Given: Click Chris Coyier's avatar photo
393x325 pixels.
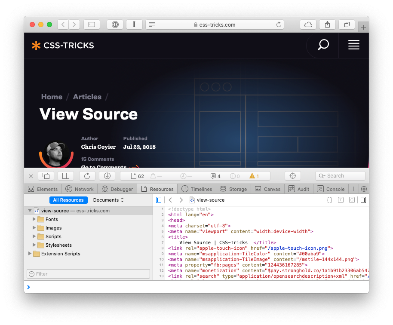Looking at the screenshot, I should pyautogui.click(x=56, y=154).
